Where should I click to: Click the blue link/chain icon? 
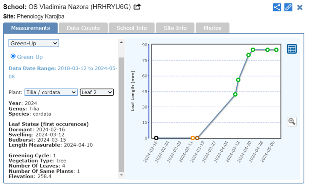[288, 7]
